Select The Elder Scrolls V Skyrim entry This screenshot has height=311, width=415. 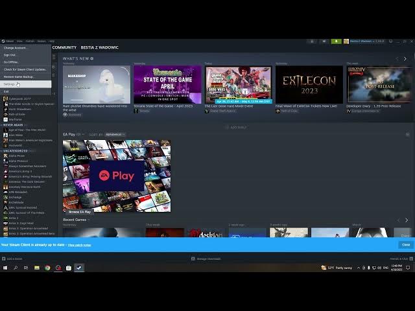pos(29,104)
